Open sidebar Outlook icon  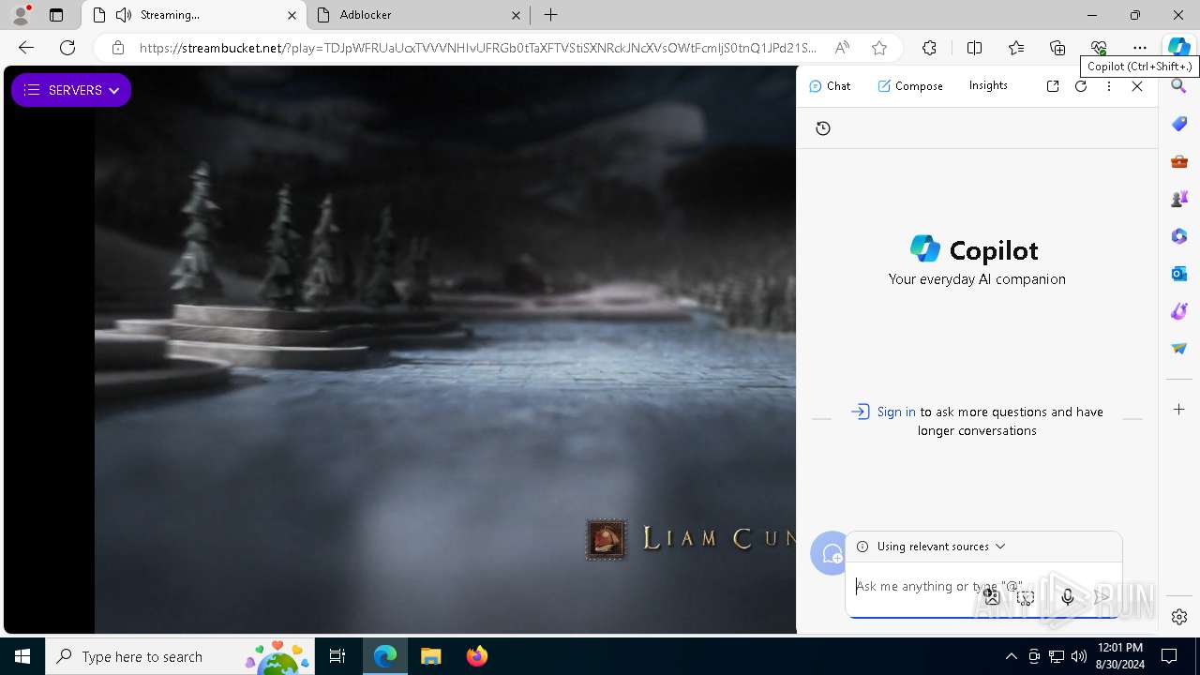coord(1179,274)
